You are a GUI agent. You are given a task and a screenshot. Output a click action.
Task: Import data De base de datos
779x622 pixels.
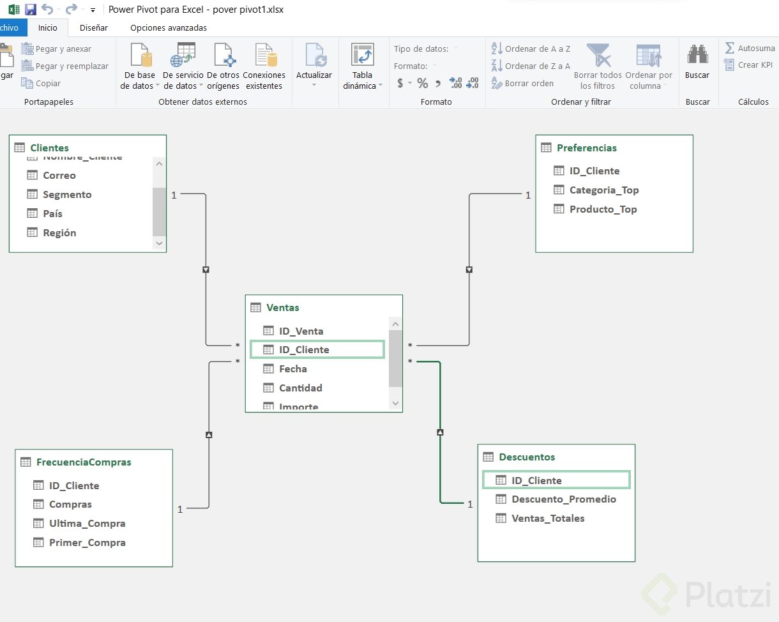(x=139, y=66)
